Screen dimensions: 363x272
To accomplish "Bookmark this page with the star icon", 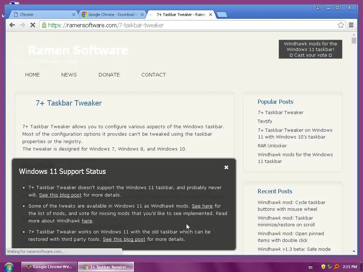I will coord(341,25).
